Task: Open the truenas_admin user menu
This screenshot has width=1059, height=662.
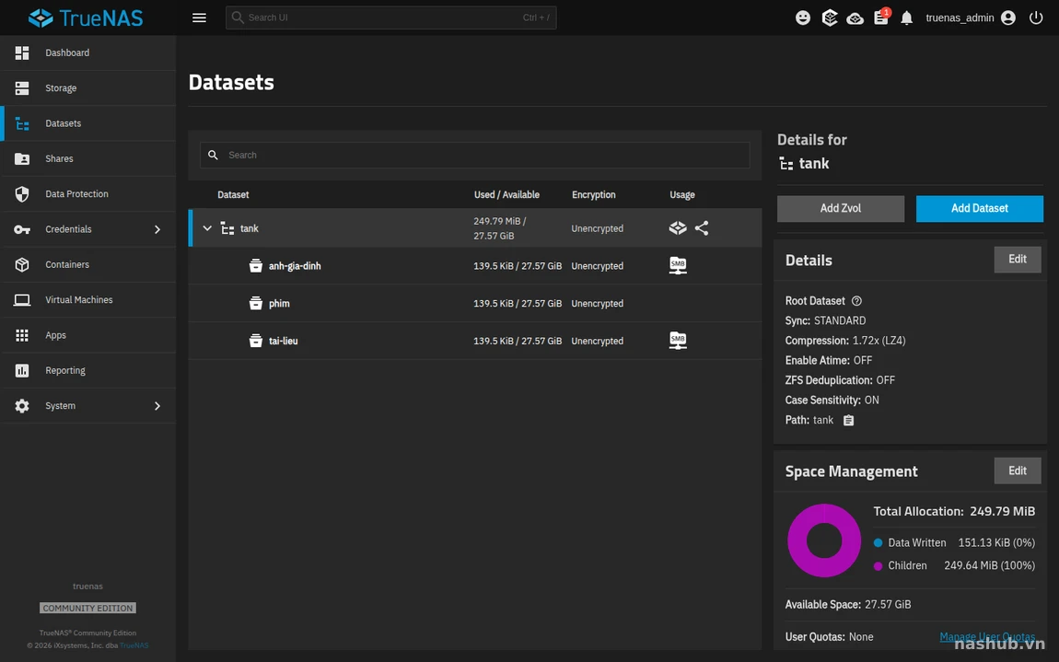Action: pos(971,17)
